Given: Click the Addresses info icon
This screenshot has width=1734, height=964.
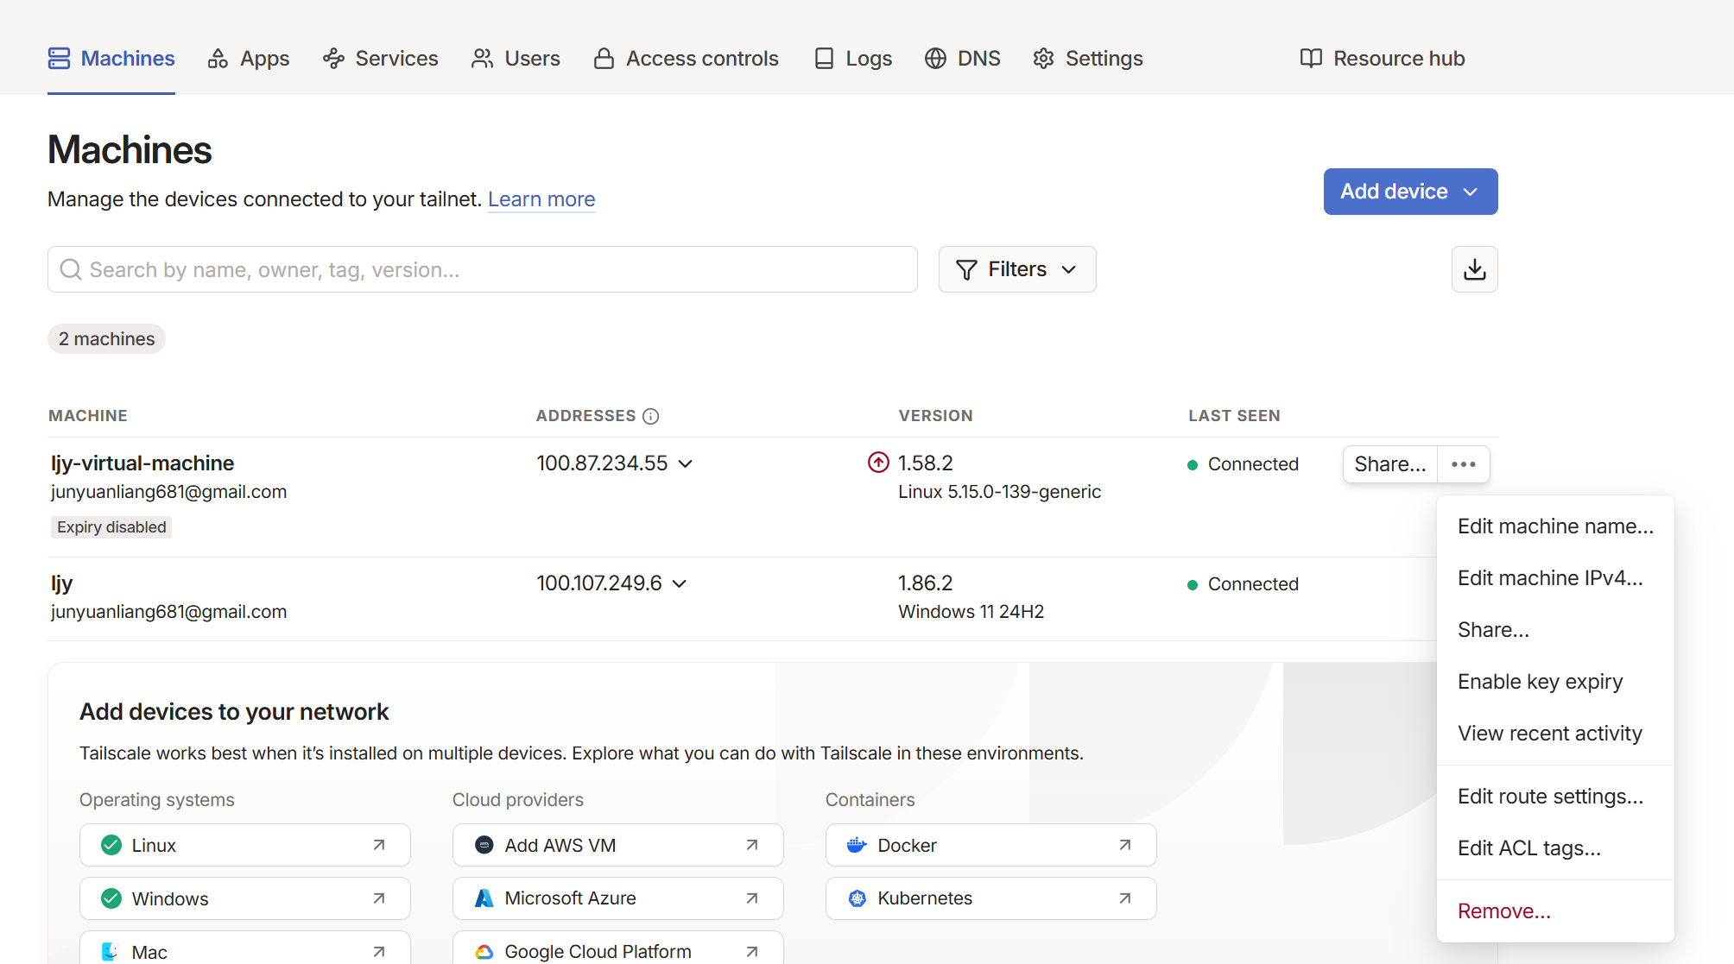Looking at the screenshot, I should 651,416.
